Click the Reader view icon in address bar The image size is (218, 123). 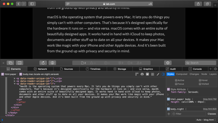click(x=68, y=4)
